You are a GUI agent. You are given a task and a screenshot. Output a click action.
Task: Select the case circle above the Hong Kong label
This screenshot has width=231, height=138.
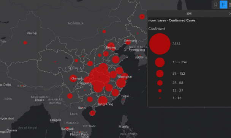[103, 101]
